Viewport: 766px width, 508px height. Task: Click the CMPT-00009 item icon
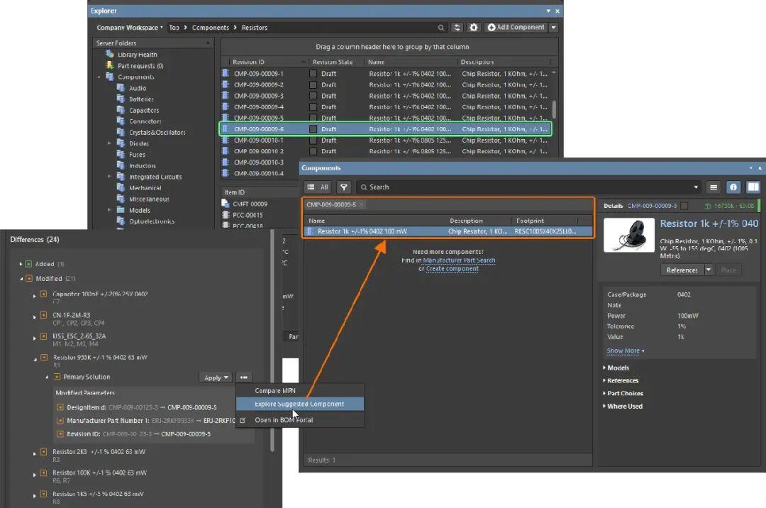pos(226,203)
